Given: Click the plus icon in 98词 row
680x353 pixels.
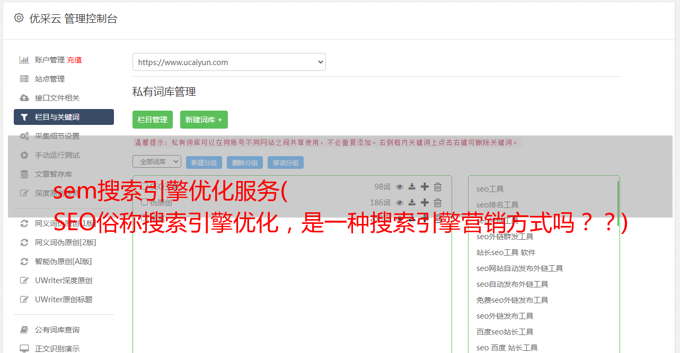Looking at the screenshot, I should tap(425, 186).
